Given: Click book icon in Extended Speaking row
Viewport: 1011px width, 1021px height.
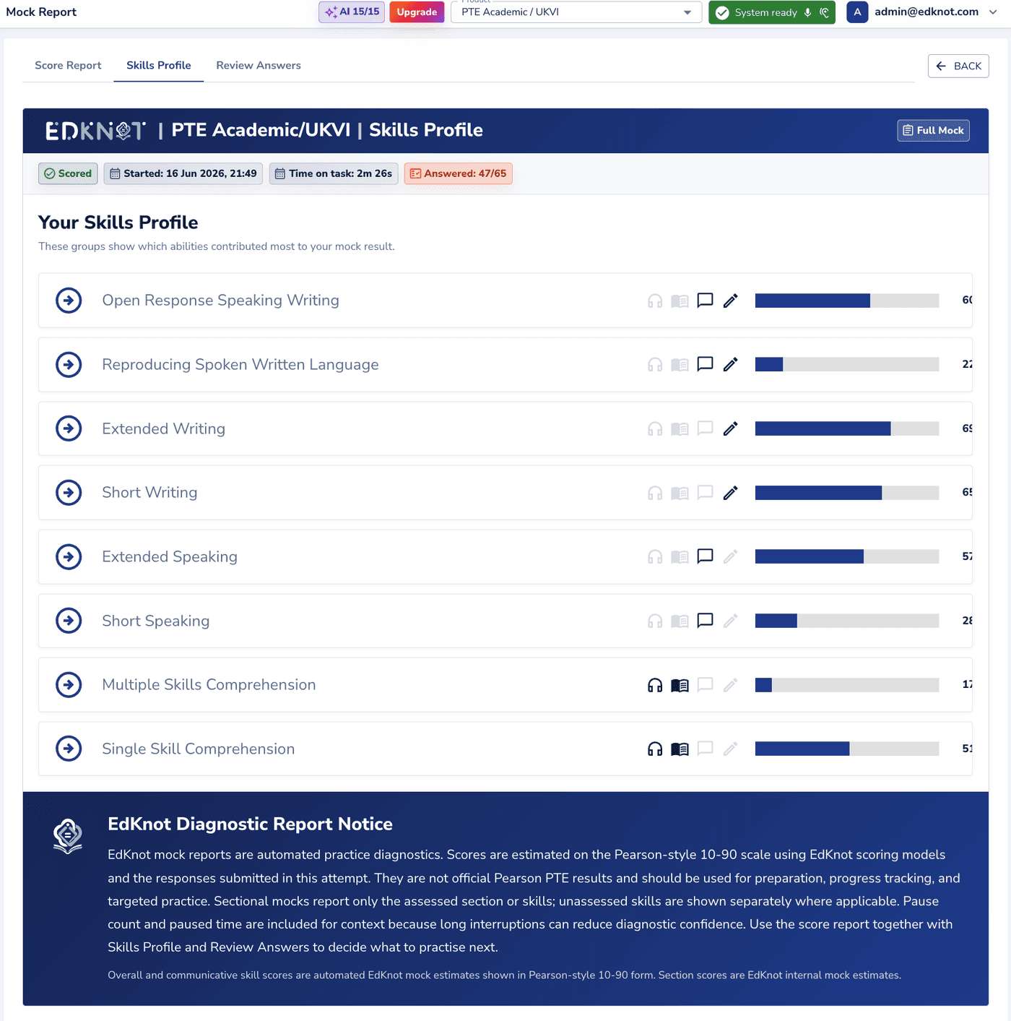Looking at the screenshot, I should [x=680, y=557].
